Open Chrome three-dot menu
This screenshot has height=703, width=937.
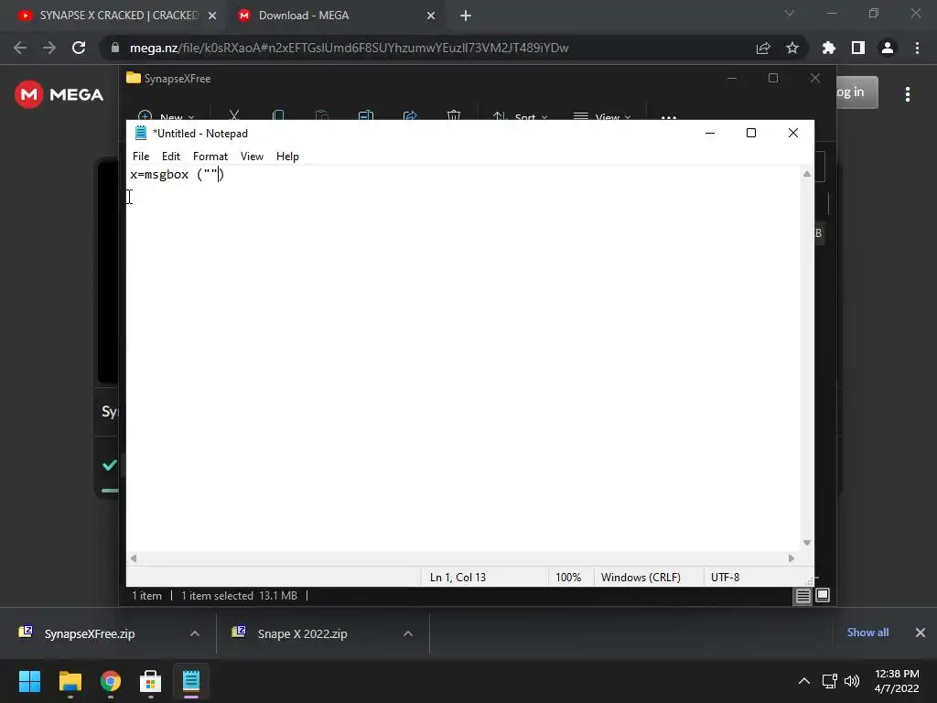[917, 48]
